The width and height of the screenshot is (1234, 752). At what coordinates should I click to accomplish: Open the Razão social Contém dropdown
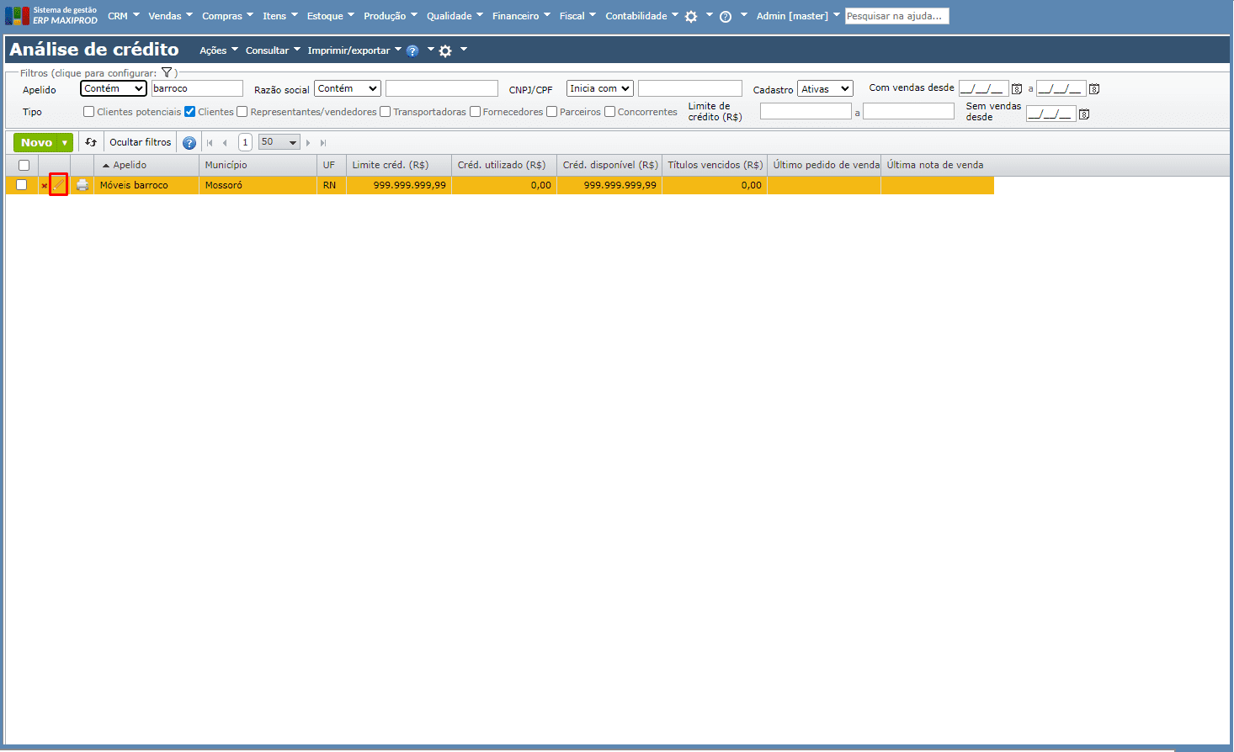pos(348,88)
